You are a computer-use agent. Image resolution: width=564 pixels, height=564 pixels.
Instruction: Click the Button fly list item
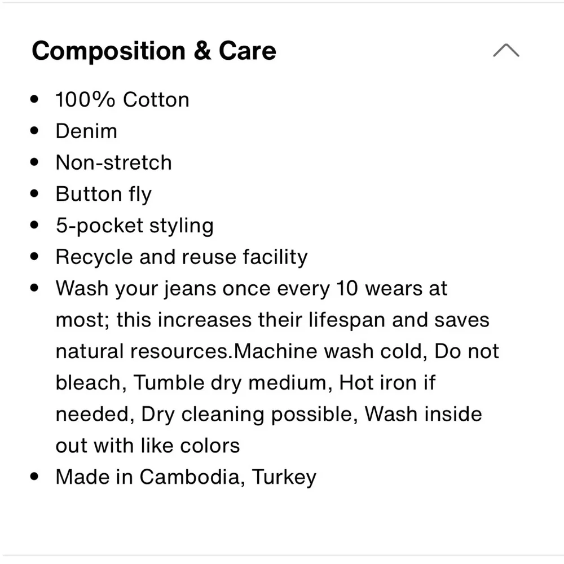pyautogui.click(x=103, y=195)
